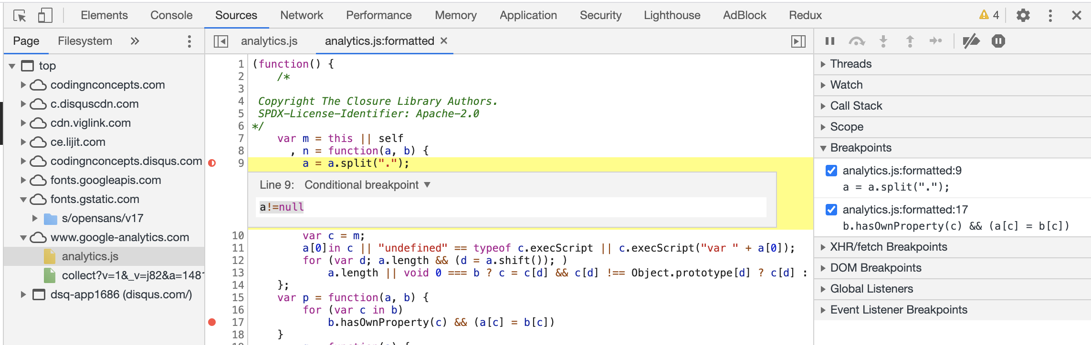
Task: Click the top frame icon
Action: tap(28, 66)
